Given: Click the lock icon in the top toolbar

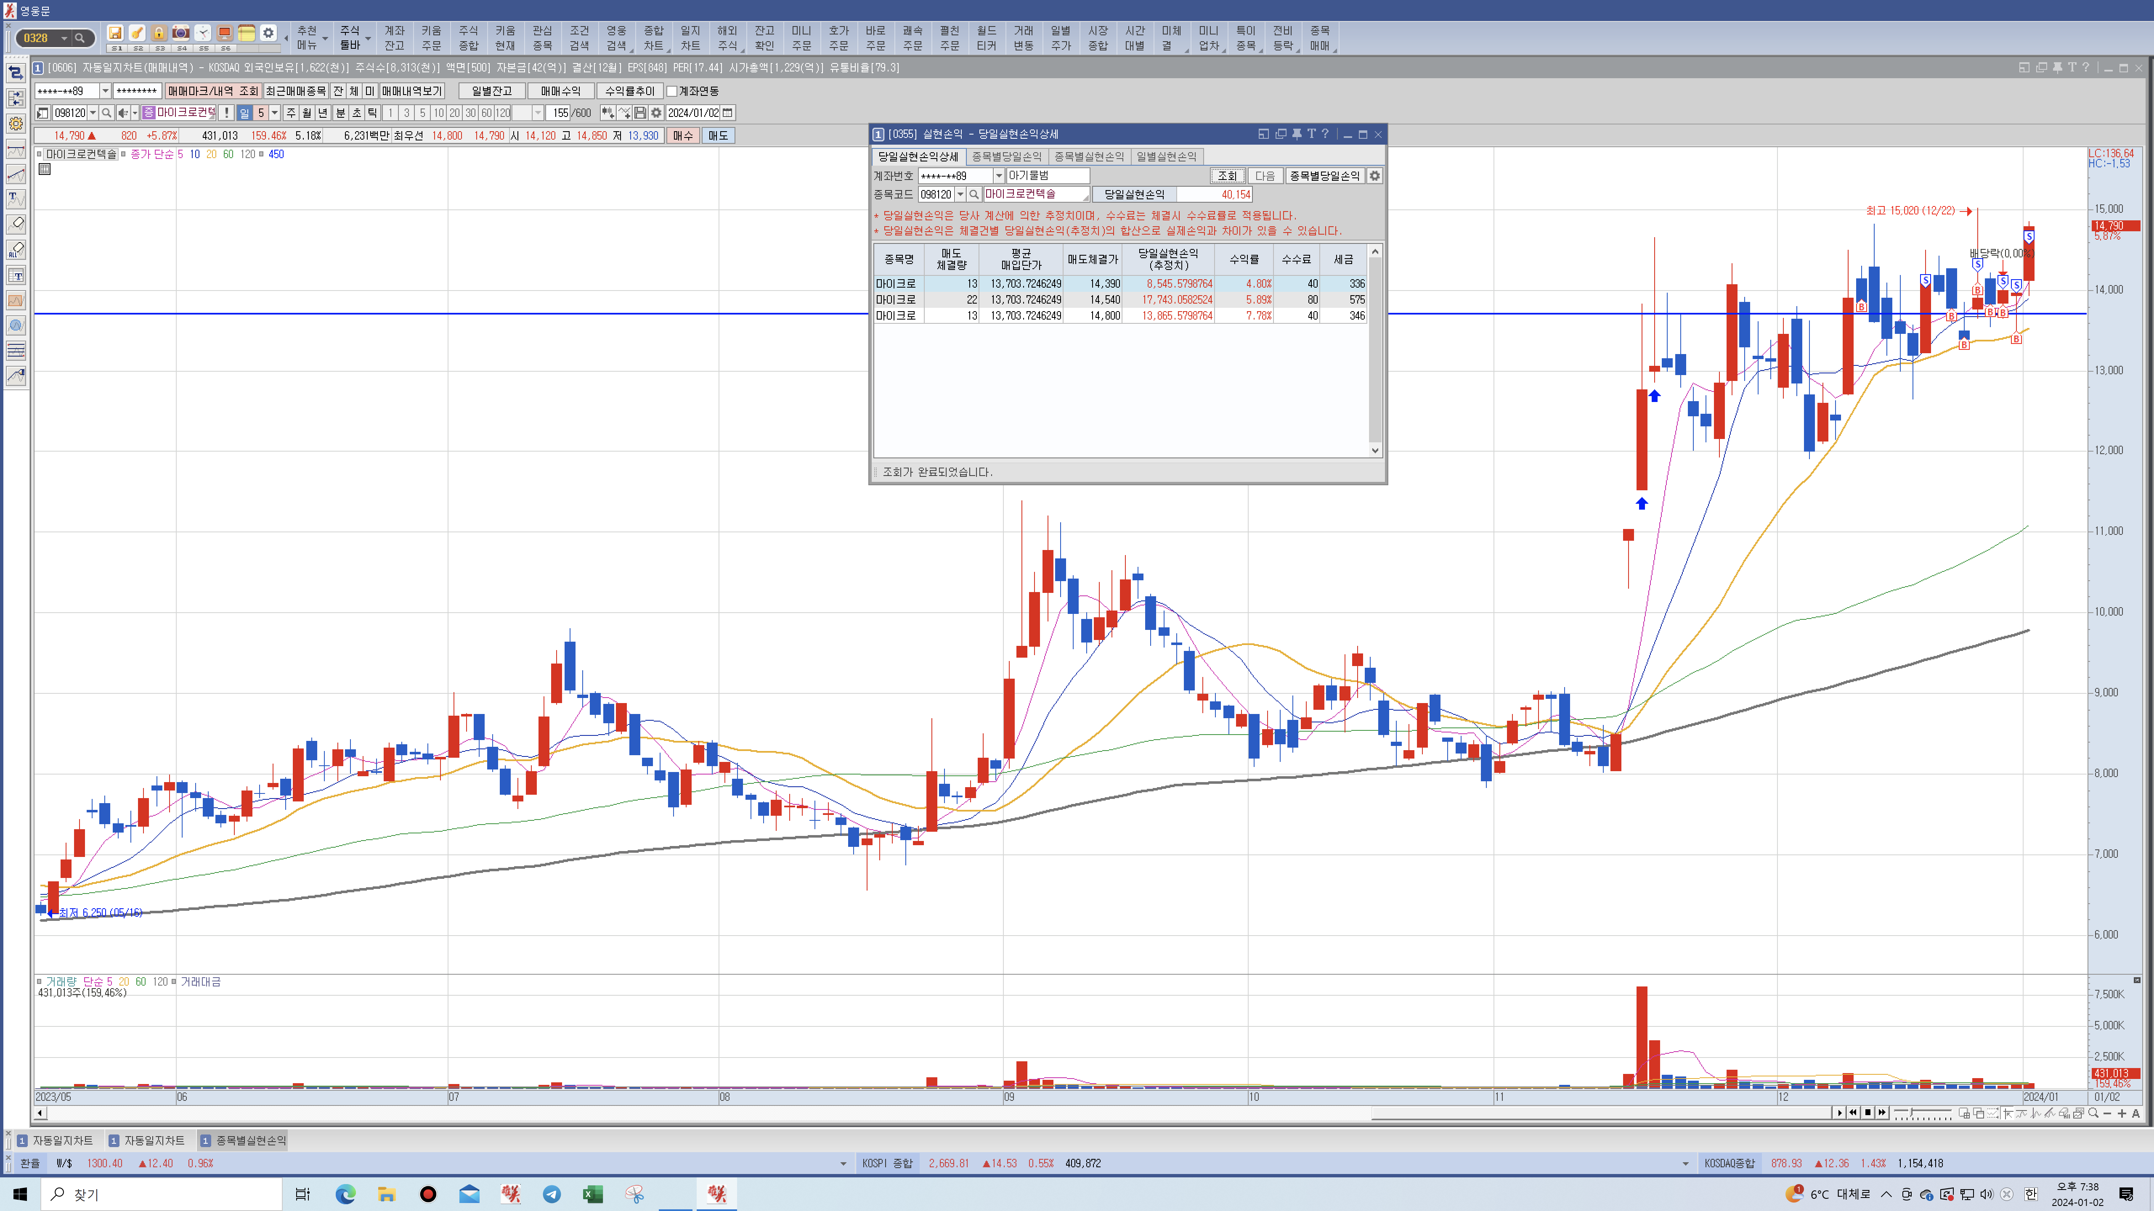Looking at the screenshot, I should coord(159,34).
